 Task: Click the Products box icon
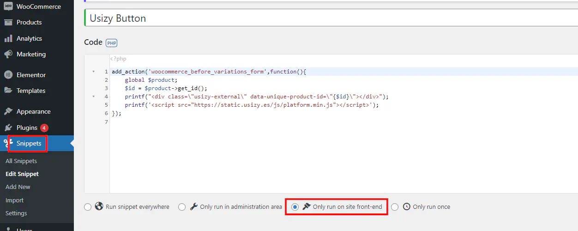(8, 22)
